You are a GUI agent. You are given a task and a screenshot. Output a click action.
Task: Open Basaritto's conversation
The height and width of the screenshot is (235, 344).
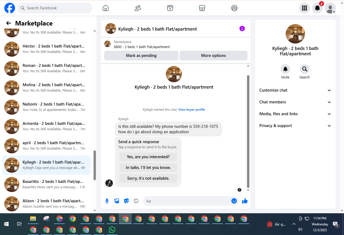[46, 185]
